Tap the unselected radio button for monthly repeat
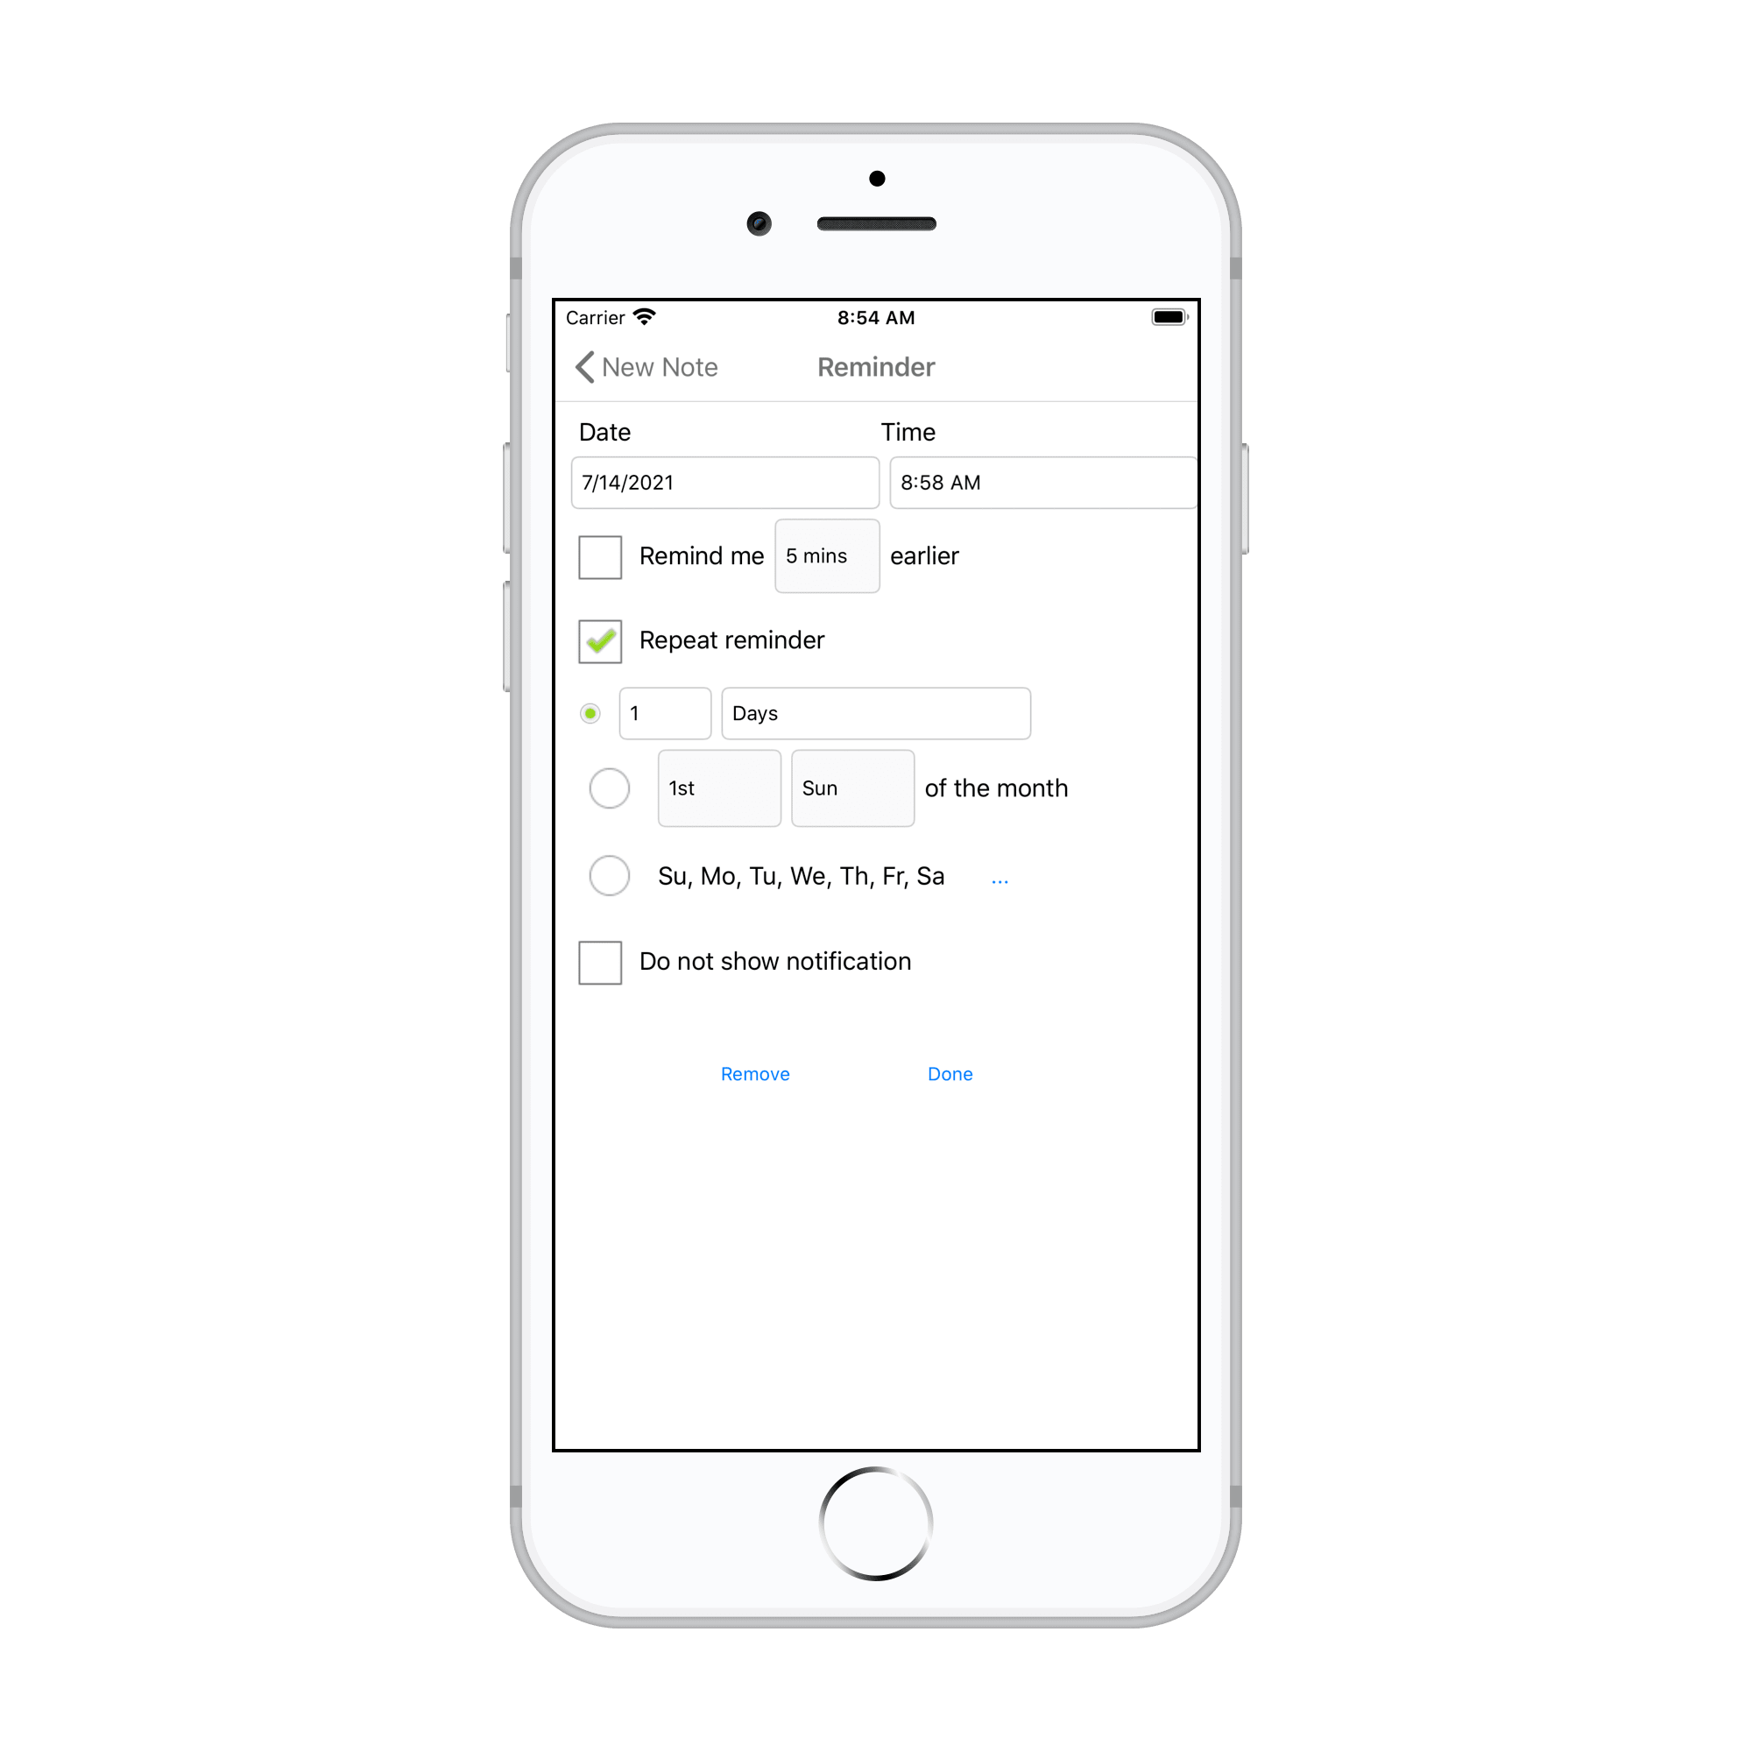Image resolution: width=1752 pixels, height=1752 pixels. [x=610, y=788]
